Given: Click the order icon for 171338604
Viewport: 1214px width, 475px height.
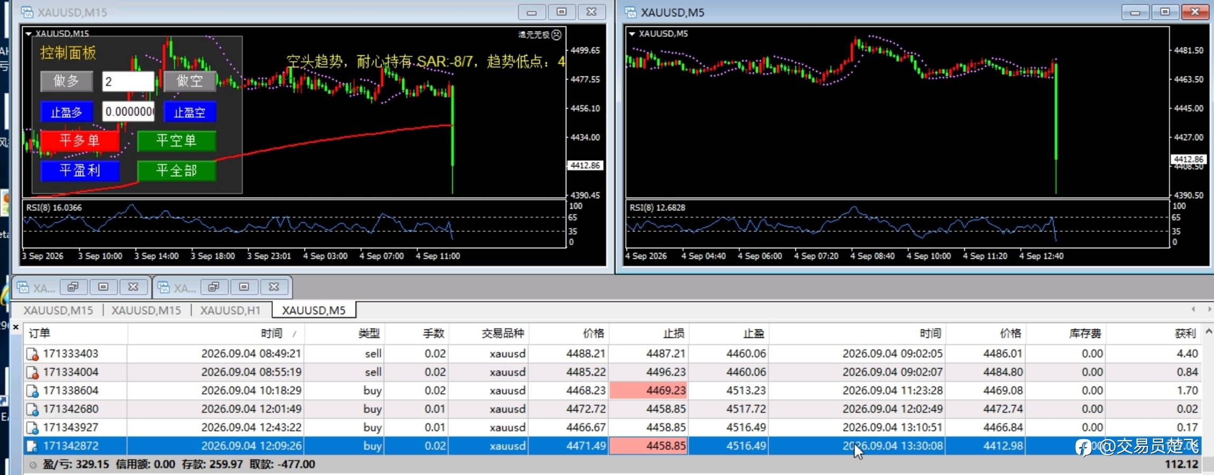Looking at the screenshot, I should pyautogui.click(x=32, y=391).
